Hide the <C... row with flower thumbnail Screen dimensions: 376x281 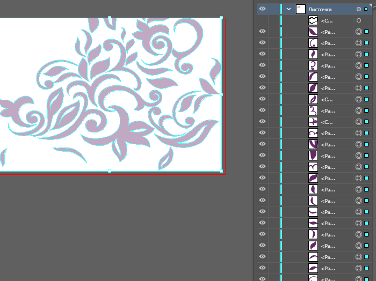coord(262,121)
